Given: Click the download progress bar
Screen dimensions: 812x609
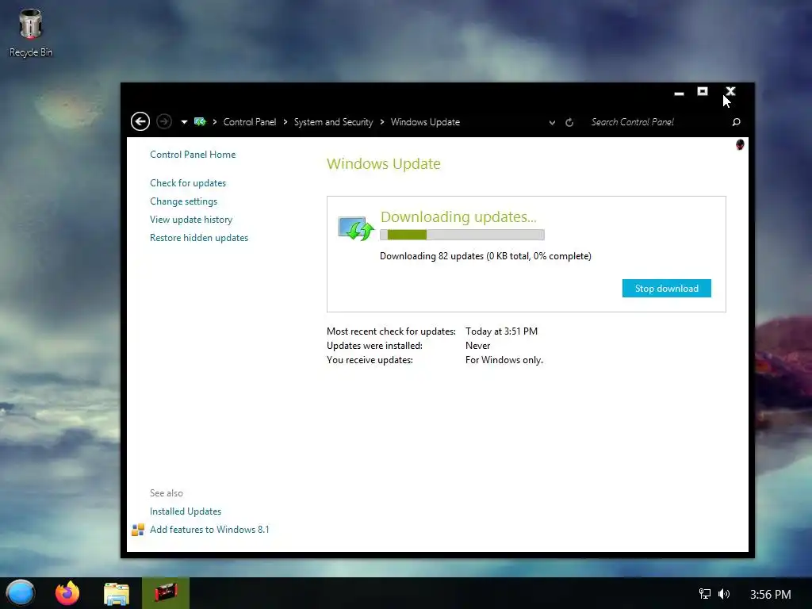Looking at the screenshot, I should [x=462, y=235].
